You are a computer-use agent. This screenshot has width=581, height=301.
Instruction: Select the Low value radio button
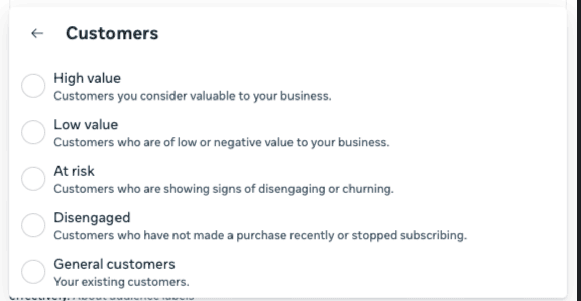point(33,132)
